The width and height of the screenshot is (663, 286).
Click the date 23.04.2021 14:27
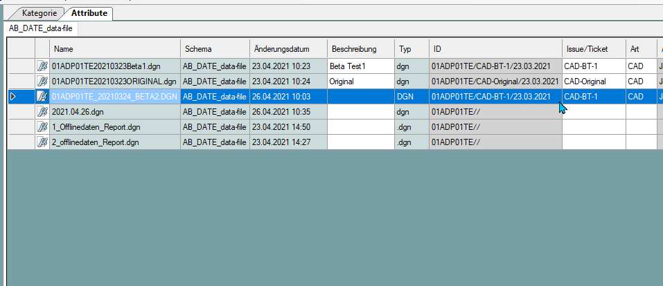[x=281, y=142]
